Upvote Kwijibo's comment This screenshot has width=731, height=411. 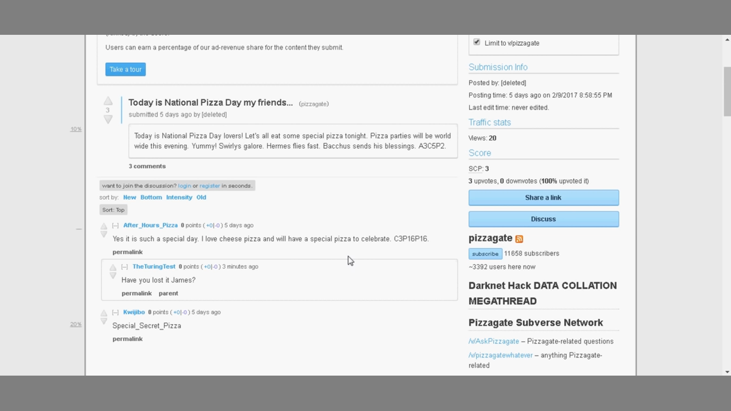pyautogui.click(x=104, y=313)
